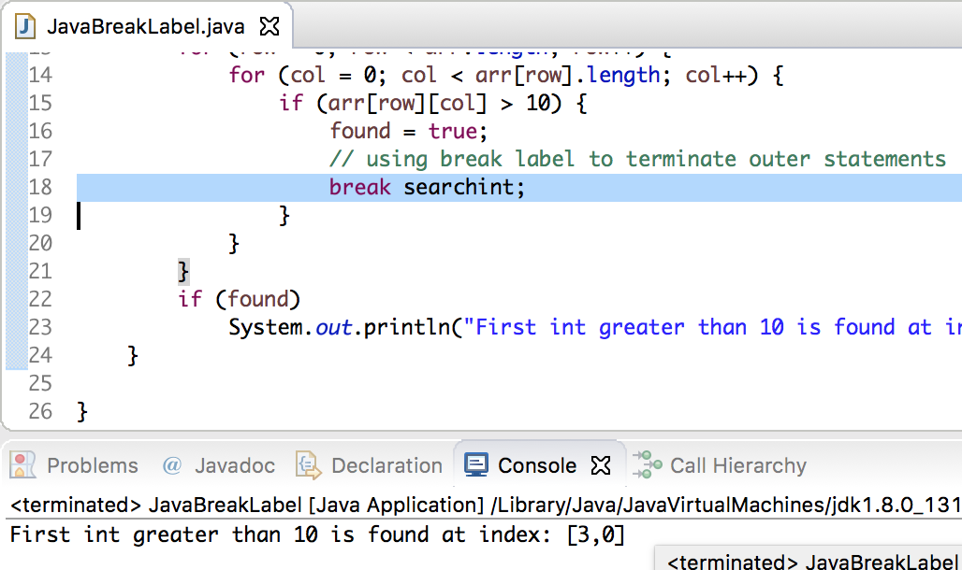The height and width of the screenshot is (570, 962).
Task: Click italic 'out' on line 23
Action: click(334, 327)
